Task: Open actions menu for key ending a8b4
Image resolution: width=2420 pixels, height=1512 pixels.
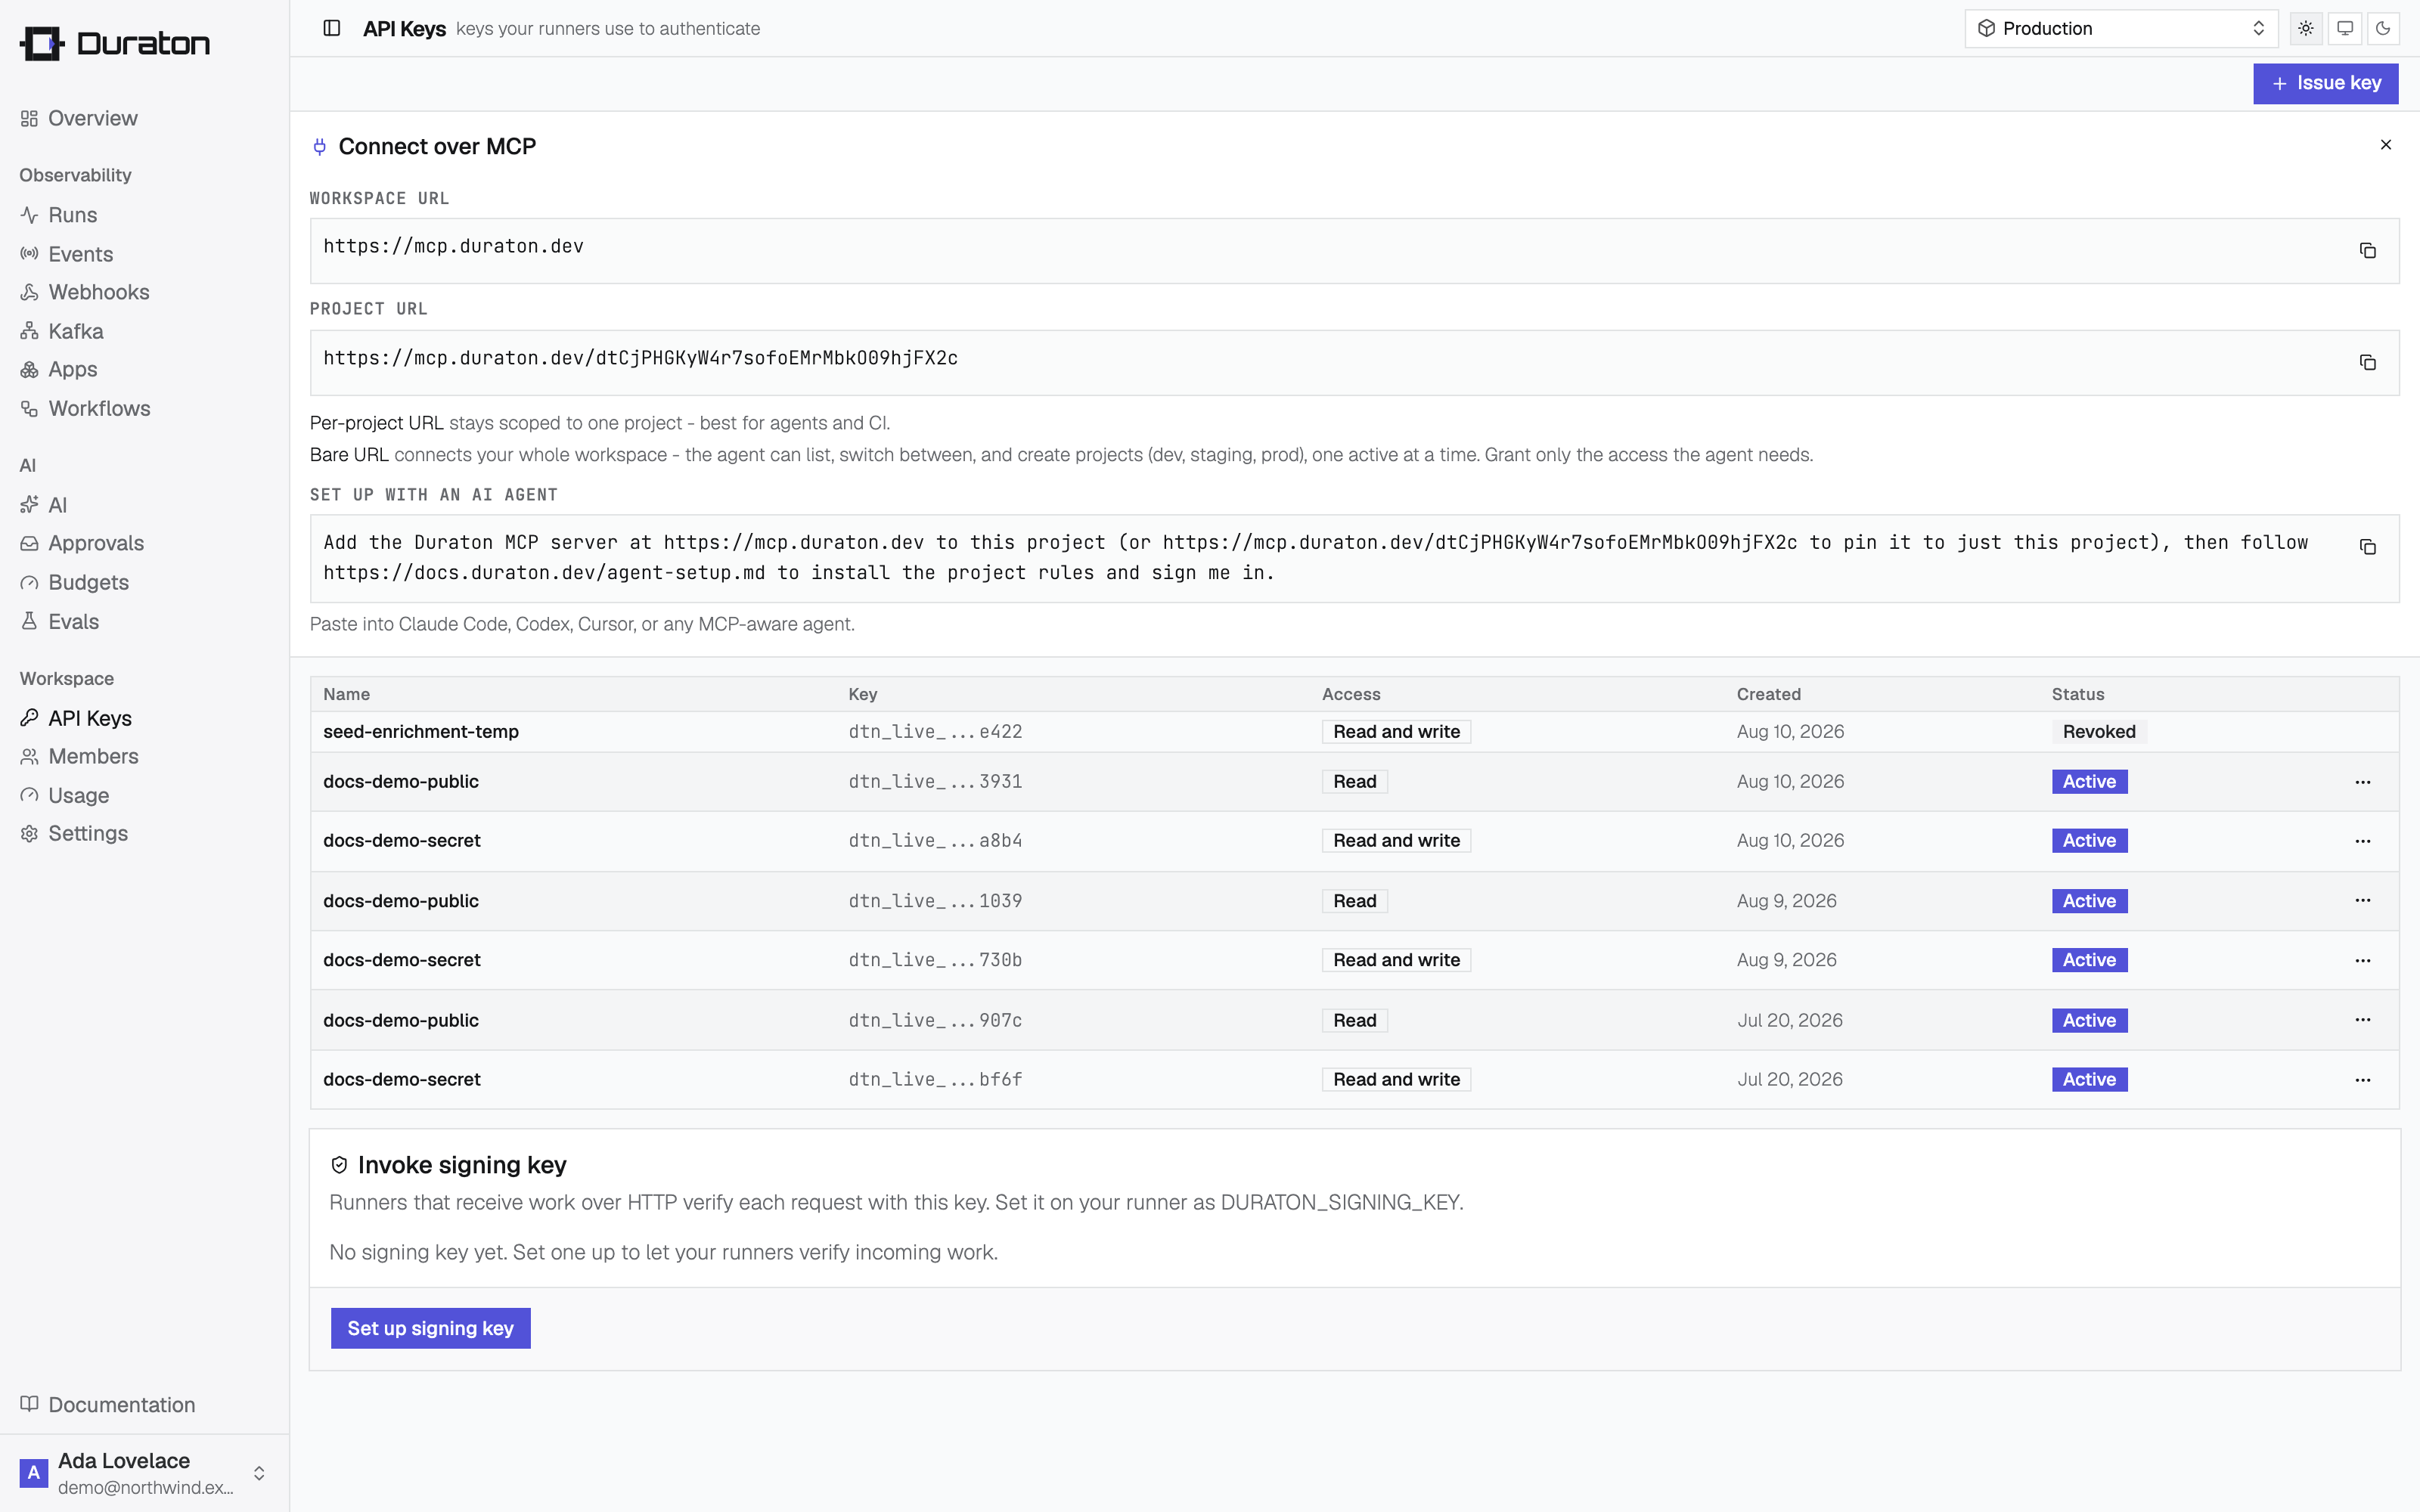Action: pos(2362,841)
